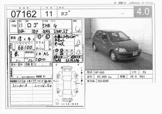Click the spare tire oval in diagram
This screenshot has height=114, width=162.
[57, 101]
